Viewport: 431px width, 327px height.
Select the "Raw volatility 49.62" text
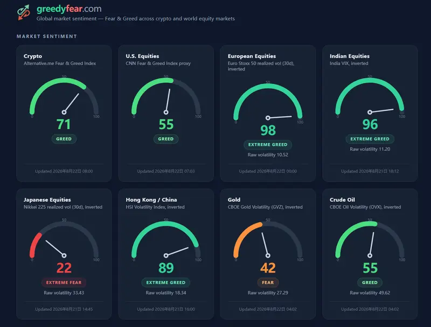370,293
